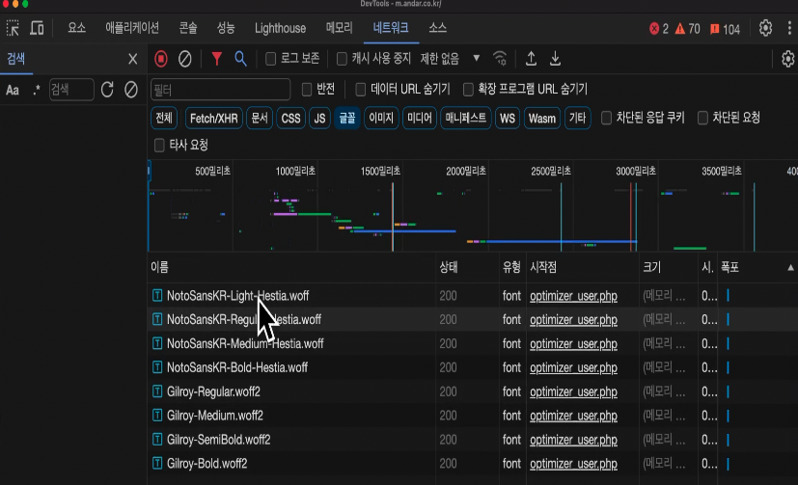Toggle match case Aa in search
798x485 pixels.
(x=13, y=91)
